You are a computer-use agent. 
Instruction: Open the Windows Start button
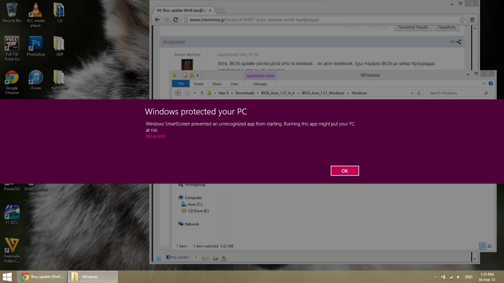coord(8,277)
